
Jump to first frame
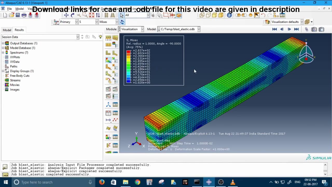[x=274, y=29]
